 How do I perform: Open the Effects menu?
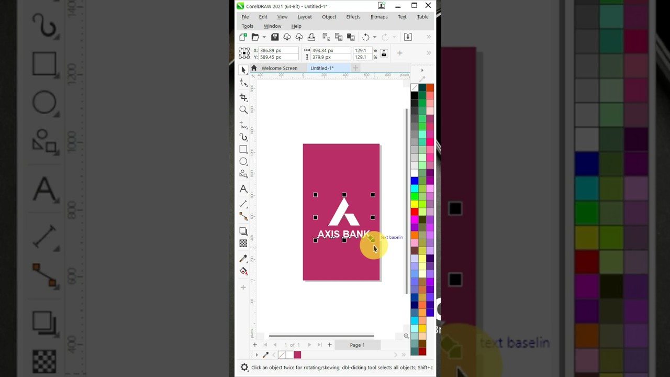pyautogui.click(x=353, y=17)
